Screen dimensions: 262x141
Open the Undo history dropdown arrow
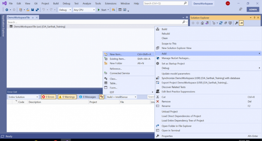(x=47, y=10)
